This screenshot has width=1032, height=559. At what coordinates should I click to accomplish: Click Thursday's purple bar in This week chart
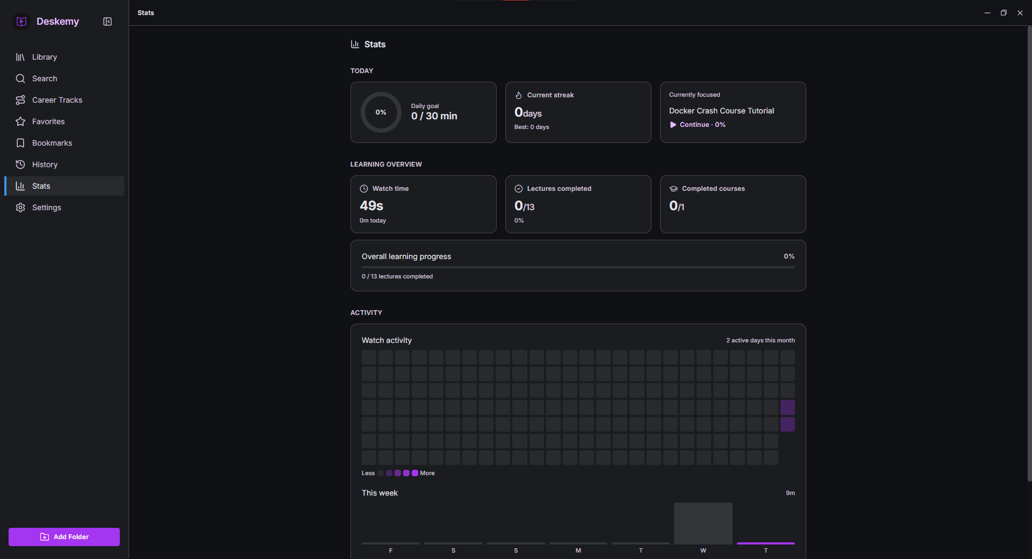[x=766, y=543]
